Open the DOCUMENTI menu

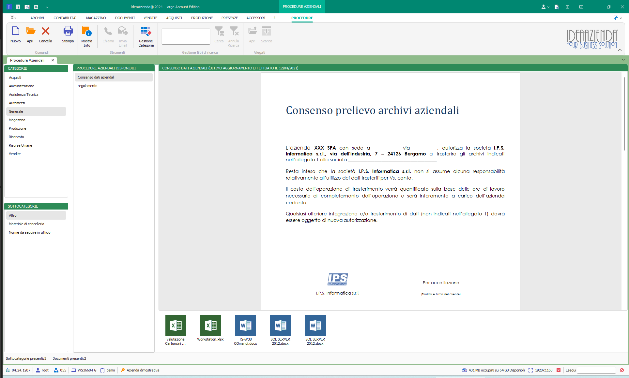(125, 18)
